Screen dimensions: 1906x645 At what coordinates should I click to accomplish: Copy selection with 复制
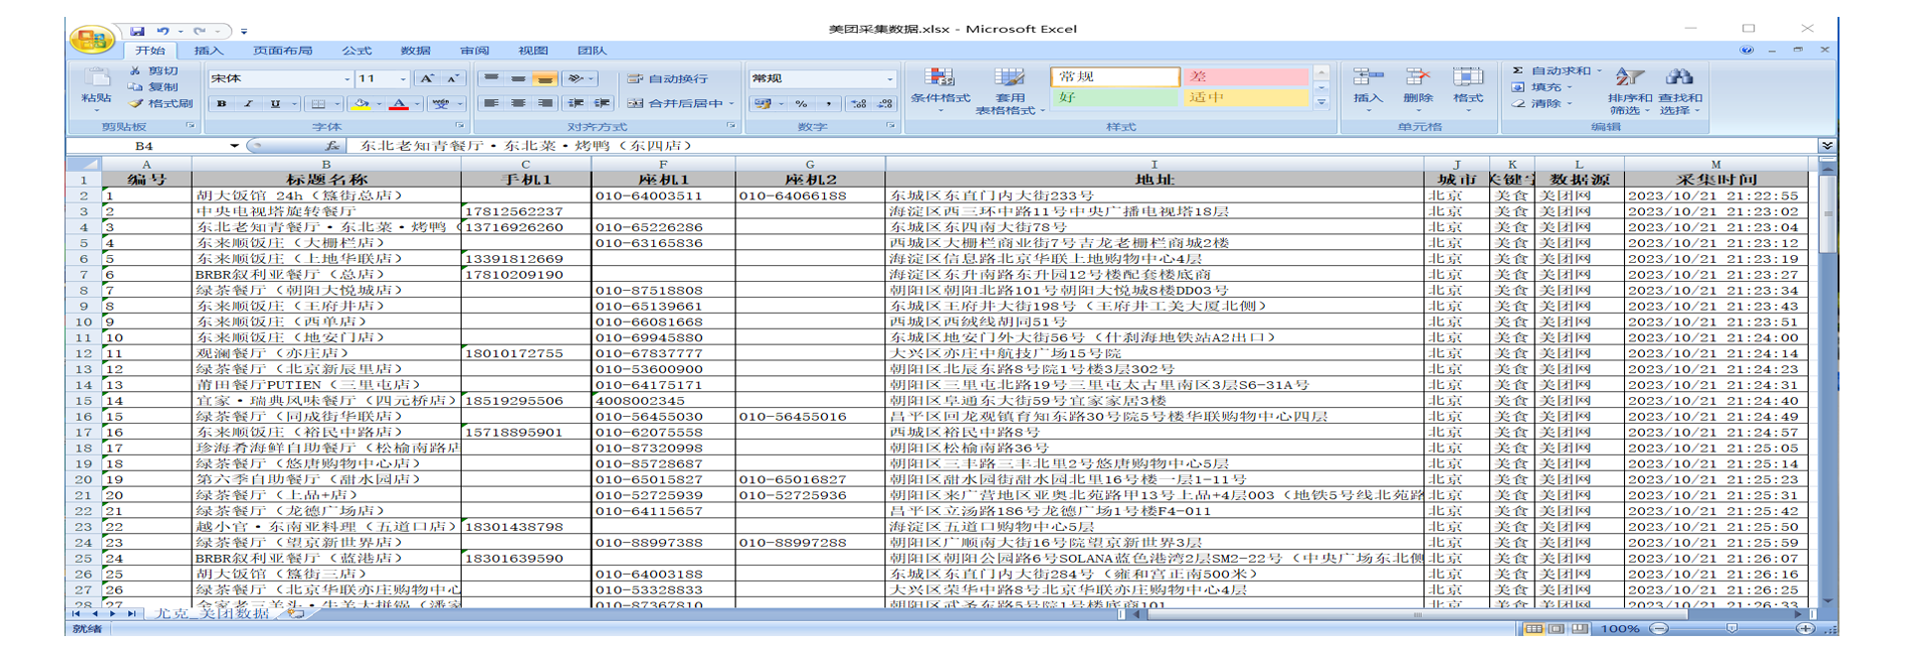pyautogui.click(x=153, y=87)
